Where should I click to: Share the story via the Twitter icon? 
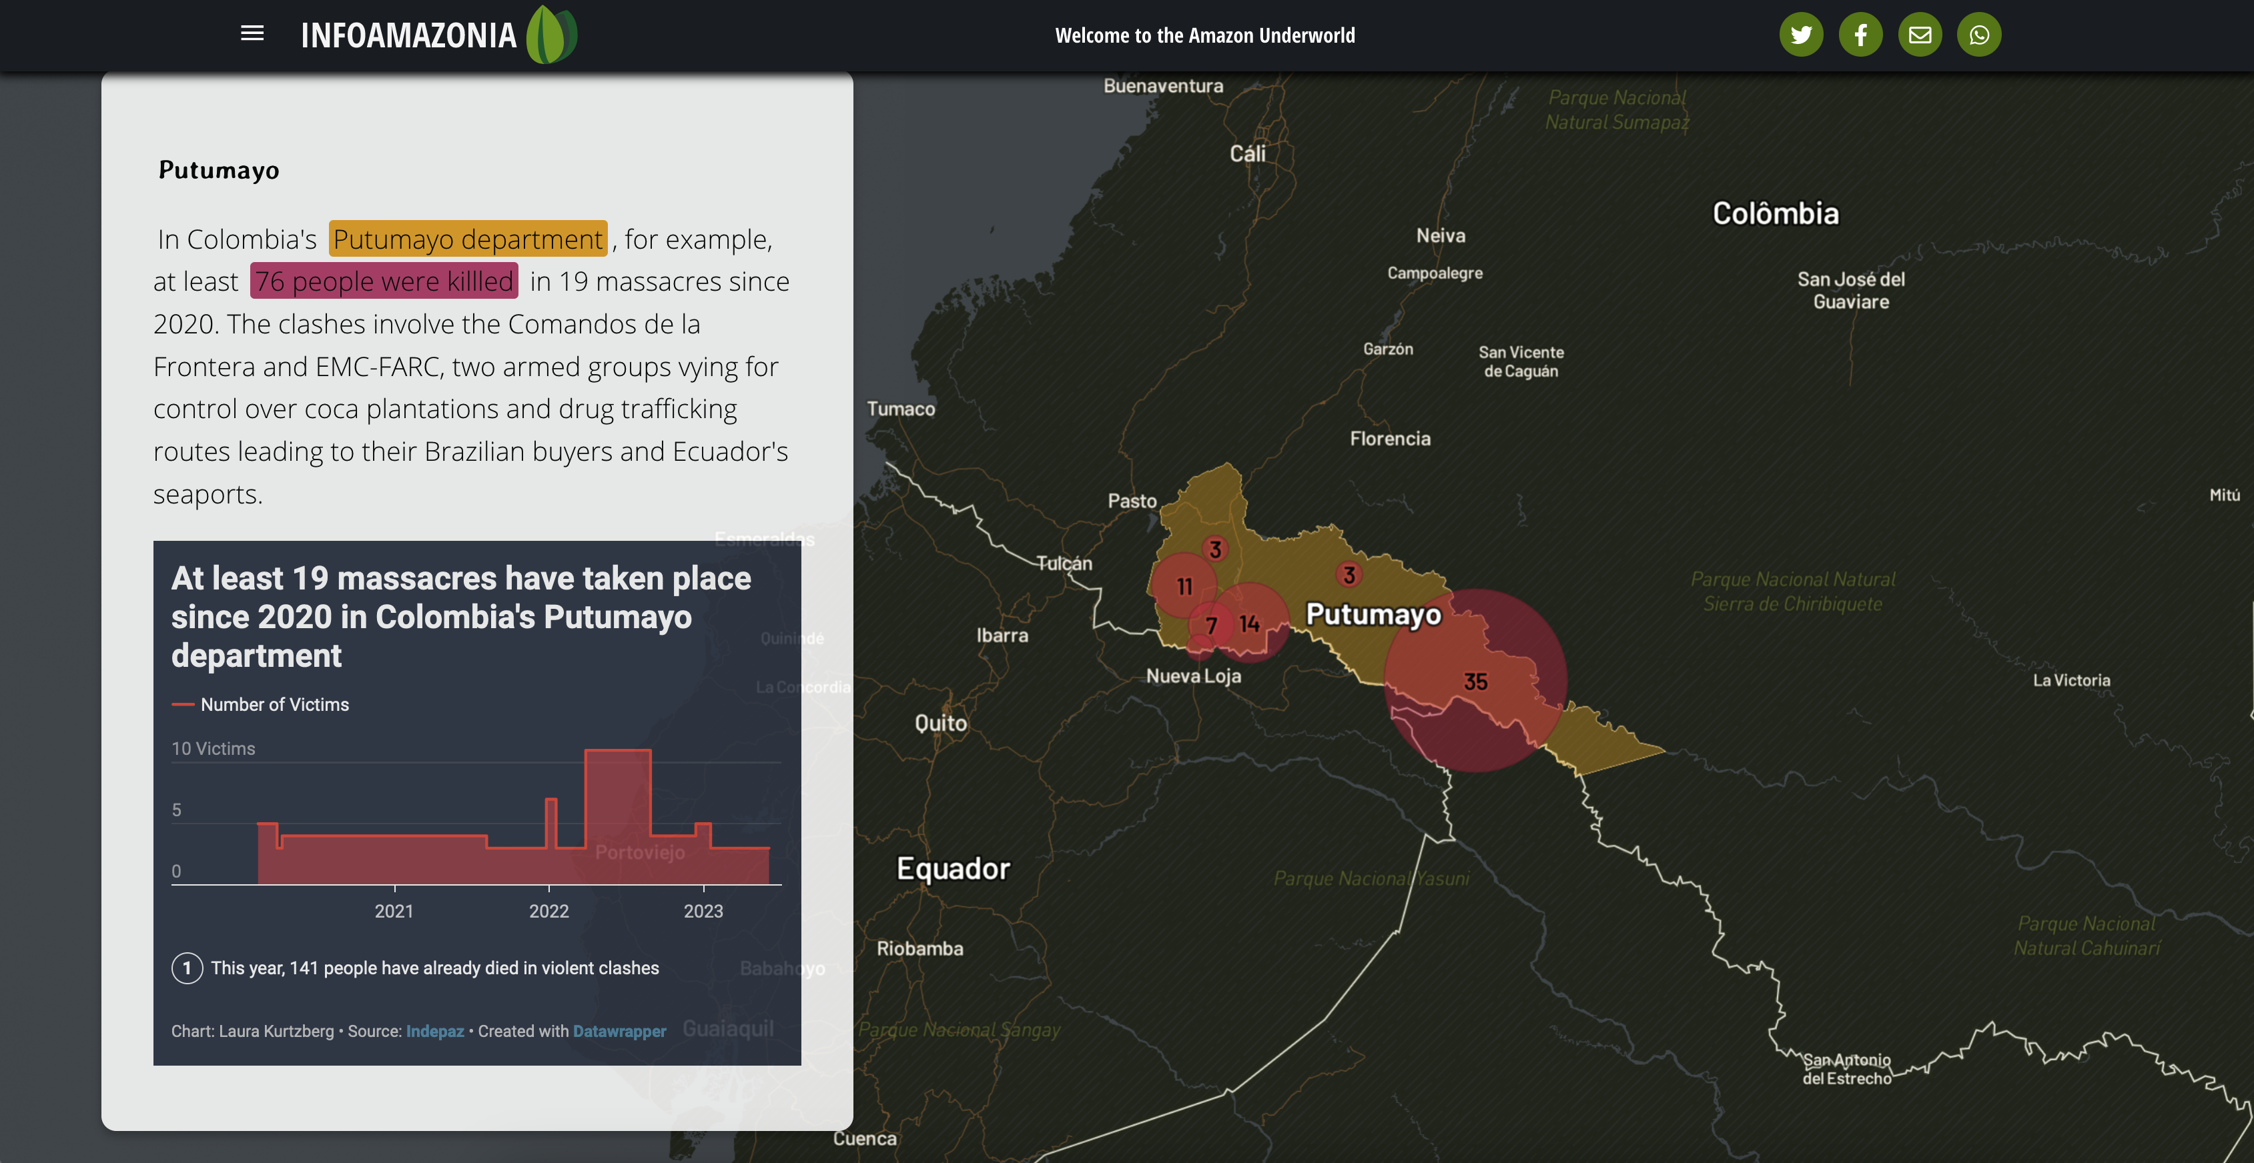point(1801,35)
